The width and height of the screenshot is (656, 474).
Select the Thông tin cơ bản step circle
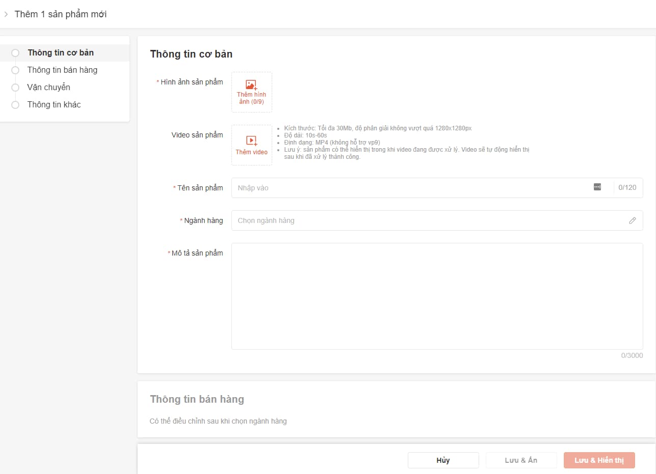point(15,53)
